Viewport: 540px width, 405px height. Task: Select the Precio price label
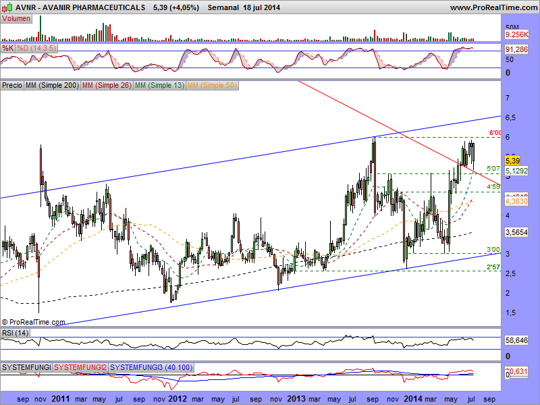coord(12,85)
